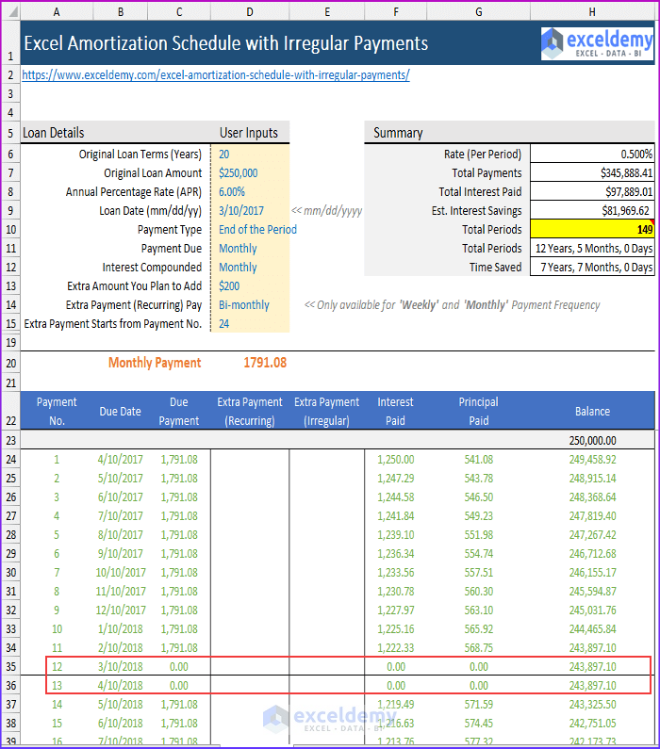This screenshot has height=749, width=660.
Task: Click the select-all corner triangle
Action: point(12,11)
